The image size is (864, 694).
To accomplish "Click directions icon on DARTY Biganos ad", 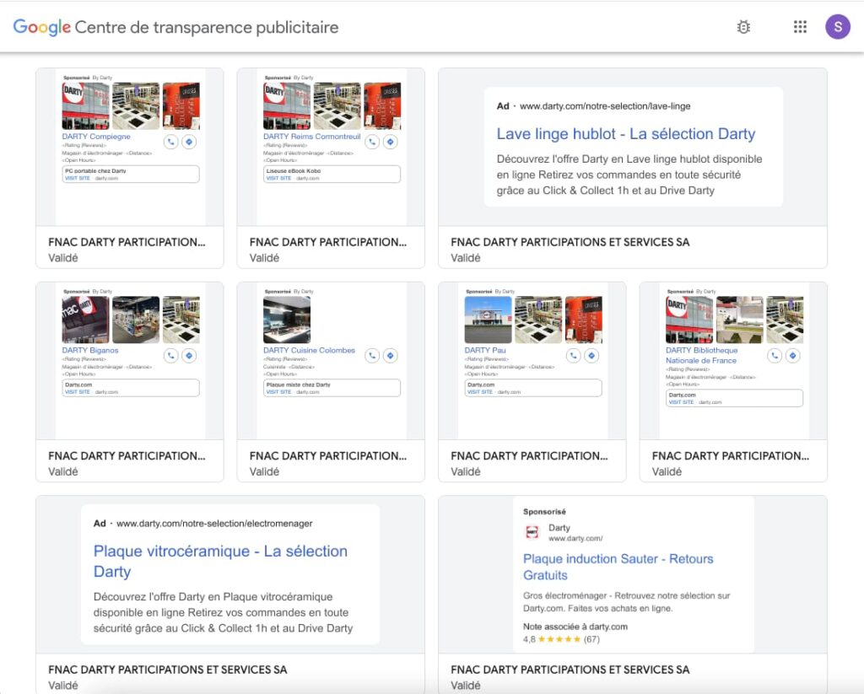I will click(189, 356).
